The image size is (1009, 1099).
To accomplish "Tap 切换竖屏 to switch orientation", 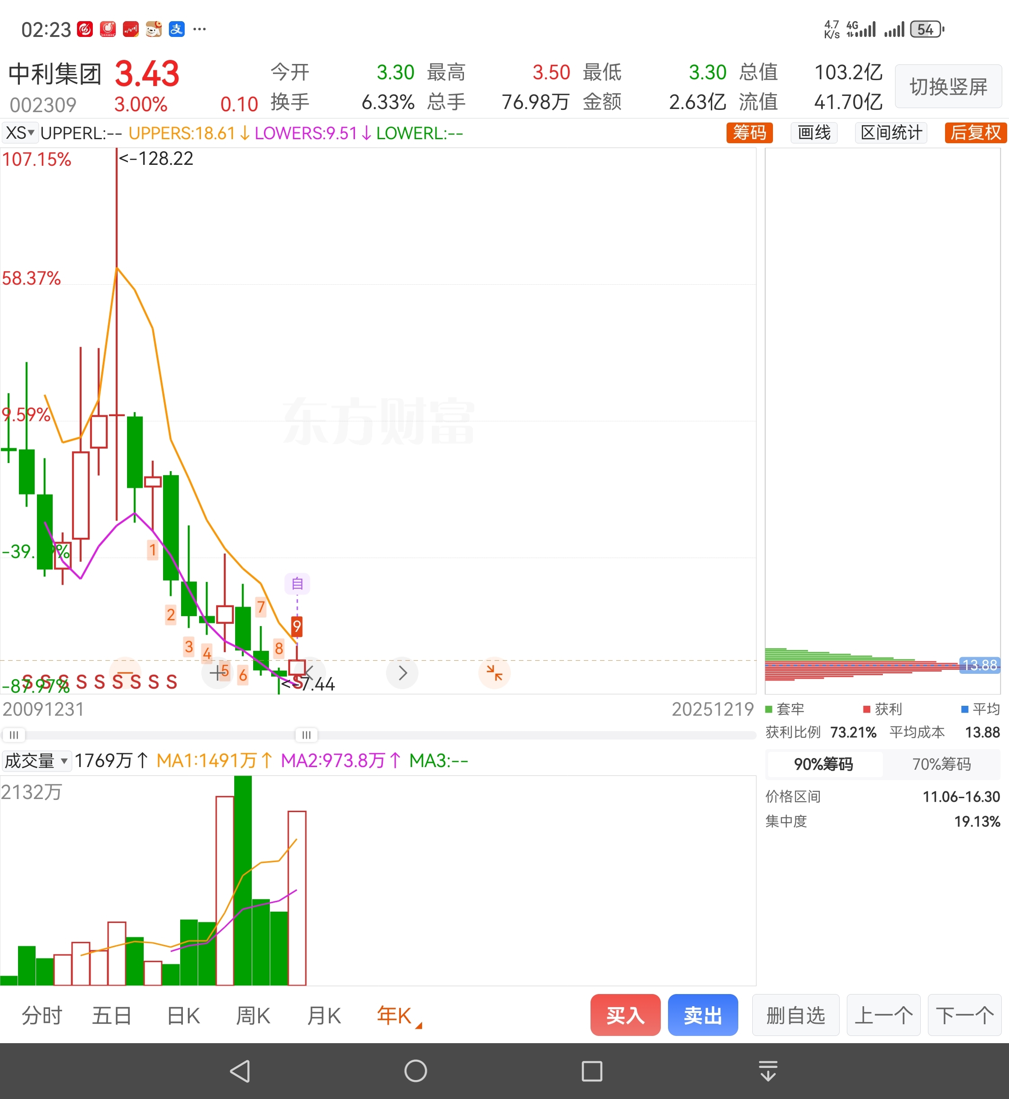I will tap(948, 86).
